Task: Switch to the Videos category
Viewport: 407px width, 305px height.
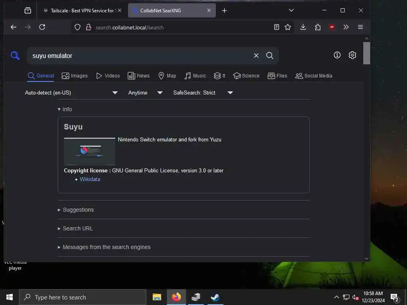Action: [108, 76]
